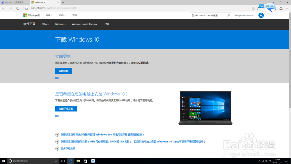Open File Explorer from taskbar
The width and height of the screenshot is (291, 164).
point(78,161)
